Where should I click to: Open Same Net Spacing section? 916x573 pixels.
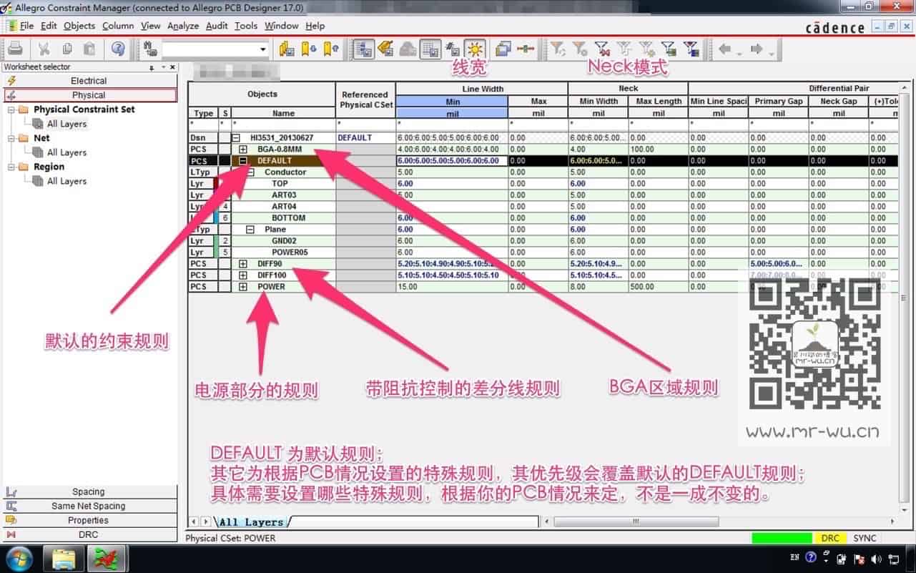point(89,506)
